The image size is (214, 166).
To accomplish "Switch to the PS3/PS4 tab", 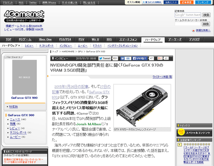I will (x=65, y=39).
